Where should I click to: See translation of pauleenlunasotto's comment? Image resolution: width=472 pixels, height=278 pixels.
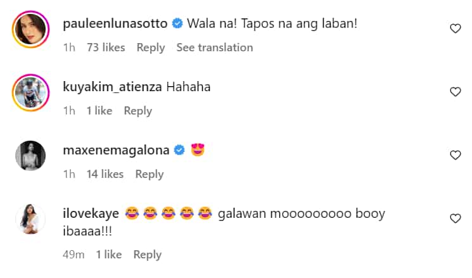point(215,47)
